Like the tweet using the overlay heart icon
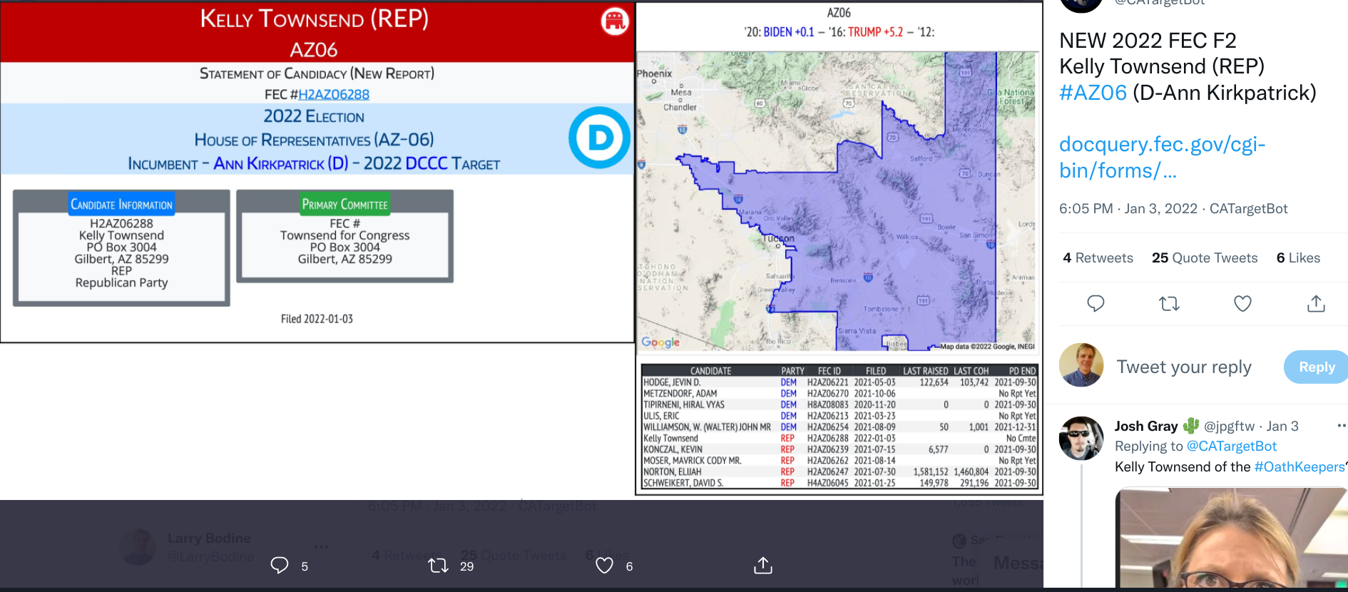Image resolution: width=1348 pixels, height=592 pixels. (605, 566)
